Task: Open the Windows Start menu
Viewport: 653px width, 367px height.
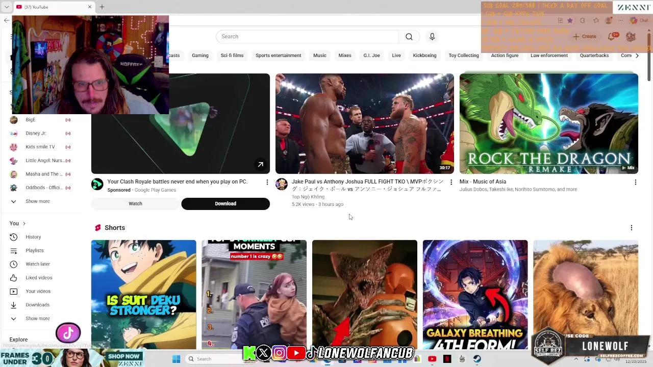Action: coord(176,359)
